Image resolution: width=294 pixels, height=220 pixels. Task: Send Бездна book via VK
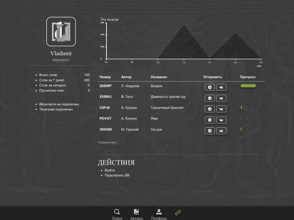tap(221, 87)
